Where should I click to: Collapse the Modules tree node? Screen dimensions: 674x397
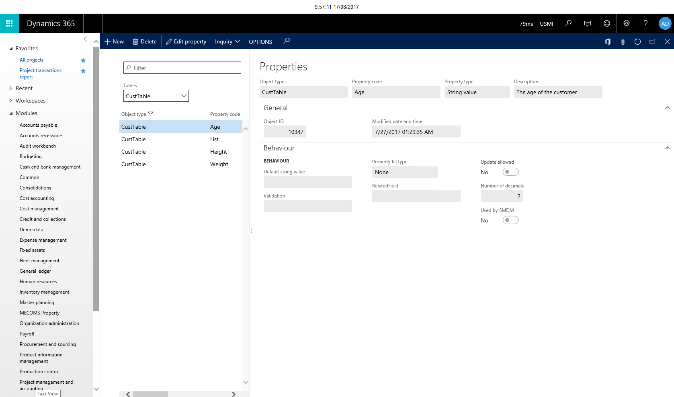pos(11,113)
